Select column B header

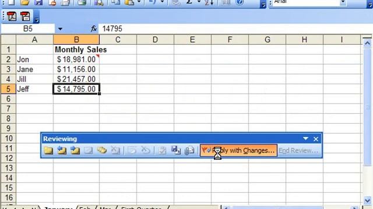[x=76, y=39]
